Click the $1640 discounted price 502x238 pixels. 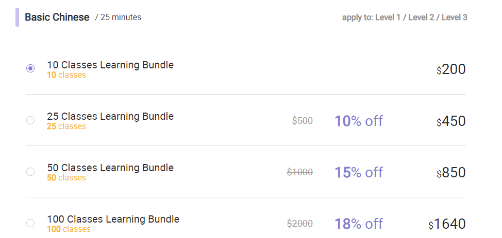pyautogui.click(x=447, y=224)
